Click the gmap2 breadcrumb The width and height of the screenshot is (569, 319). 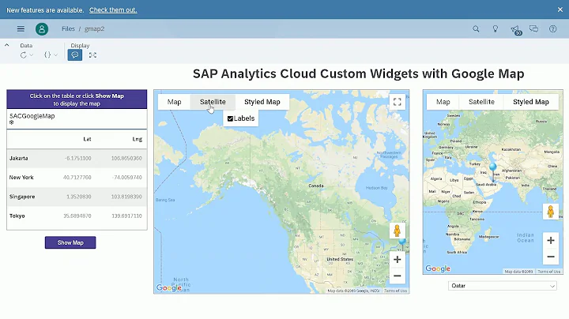click(x=94, y=28)
